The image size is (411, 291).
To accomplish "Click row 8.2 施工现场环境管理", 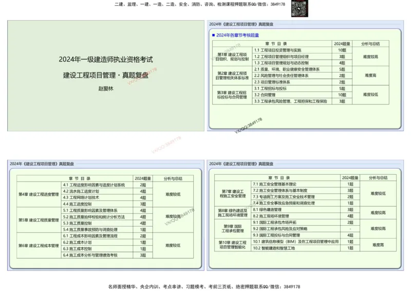I will [x=296, y=216].
